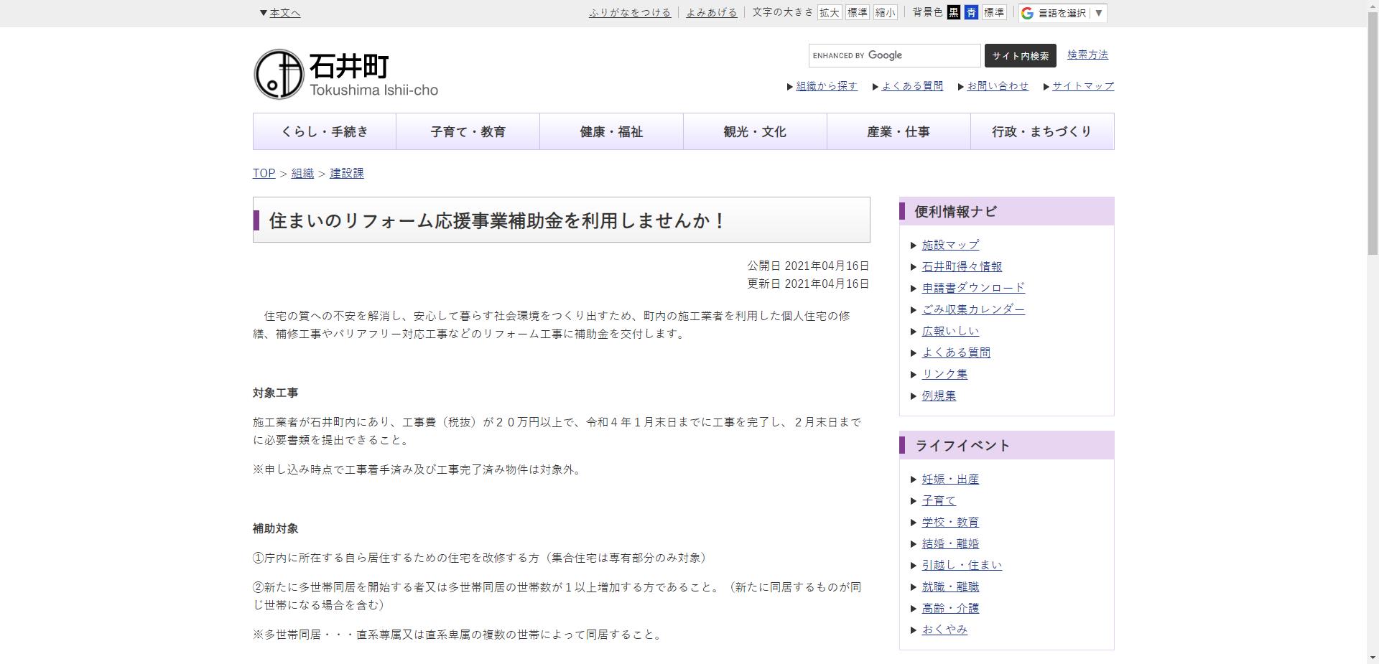Click the 妊娠・出産 life event link

(949, 479)
